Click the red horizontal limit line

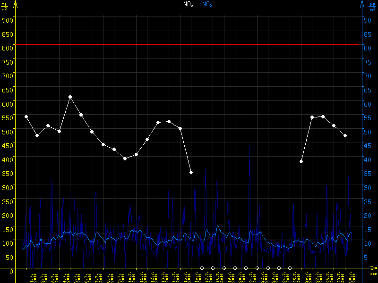click(189, 45)
